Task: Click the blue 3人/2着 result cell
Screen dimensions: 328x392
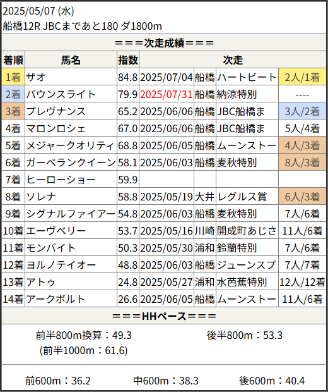Action: pos(302,111)
